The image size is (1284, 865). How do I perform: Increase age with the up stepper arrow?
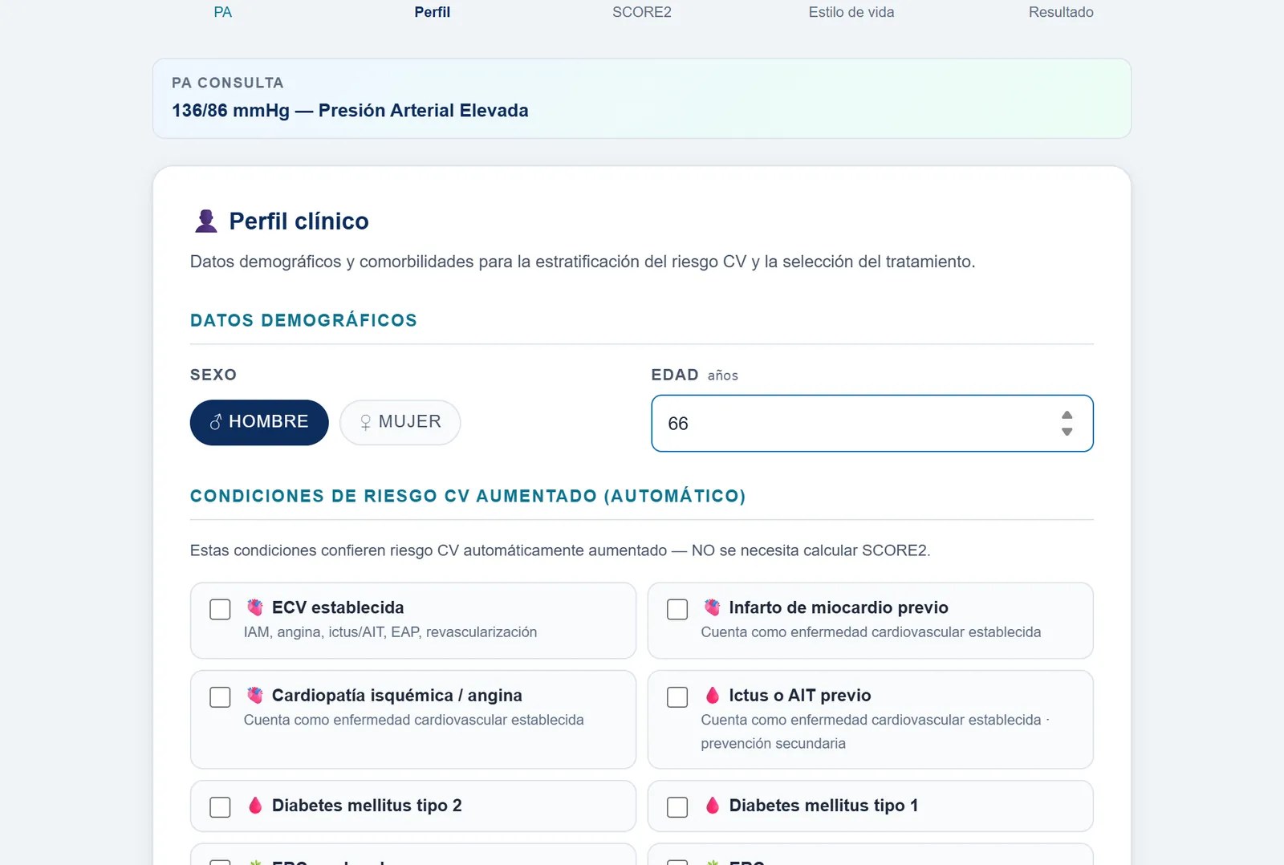click(1067, 415)
